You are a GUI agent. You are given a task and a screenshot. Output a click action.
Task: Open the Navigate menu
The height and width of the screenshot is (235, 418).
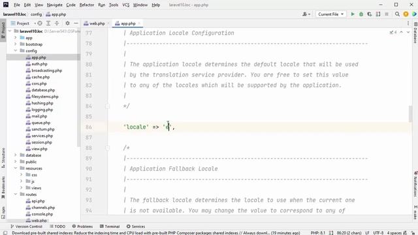(54, 5)
